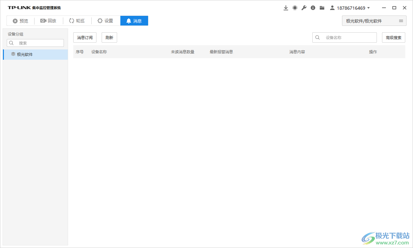Click the camera icon on the 回放 tab
The width and height of the screenshot is (413, 248).
(x=43, y=20)
